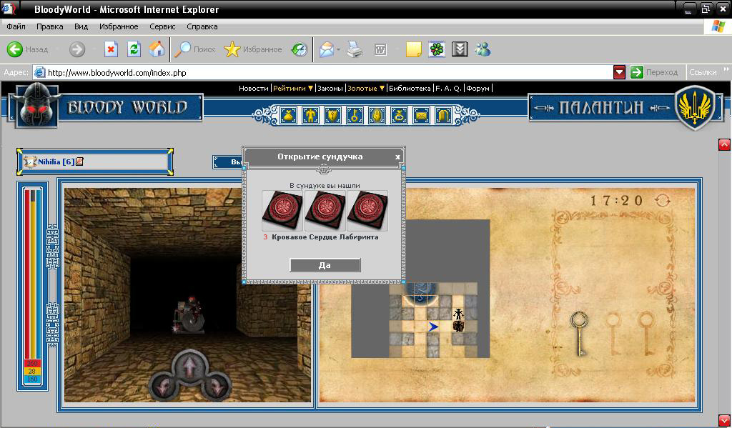Click the golden shield icon
The image size is (732, 428).
point(332,115)
